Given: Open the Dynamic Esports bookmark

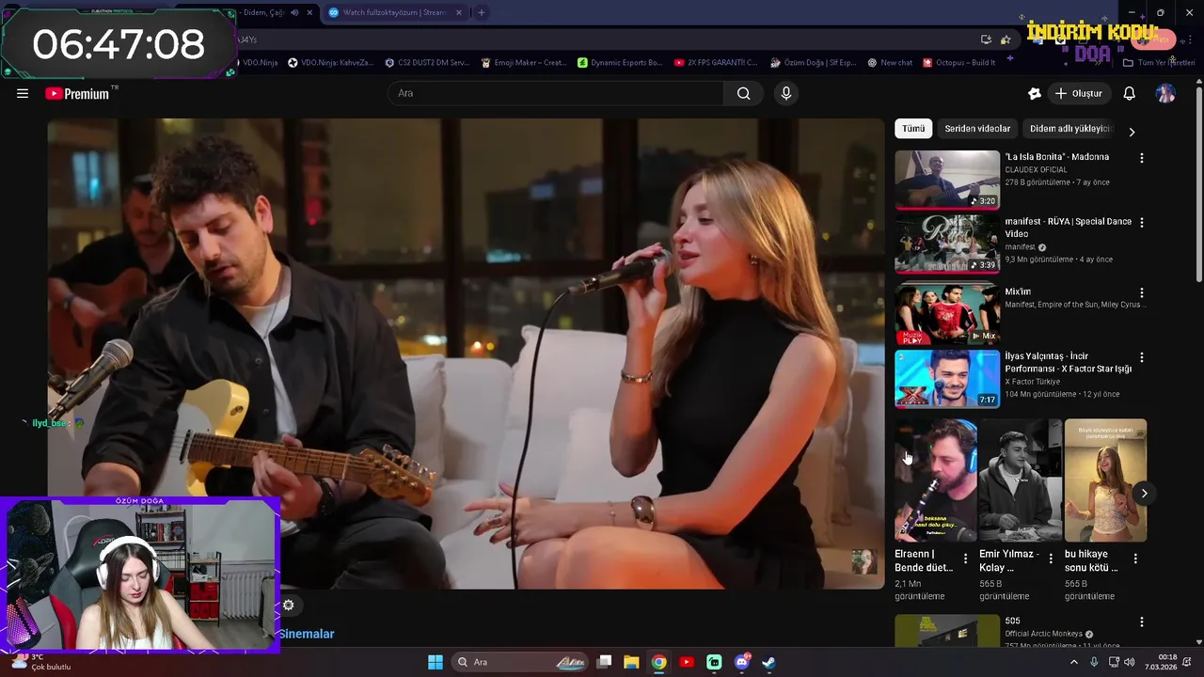Looking at the screenshot, I should (620, 63).
